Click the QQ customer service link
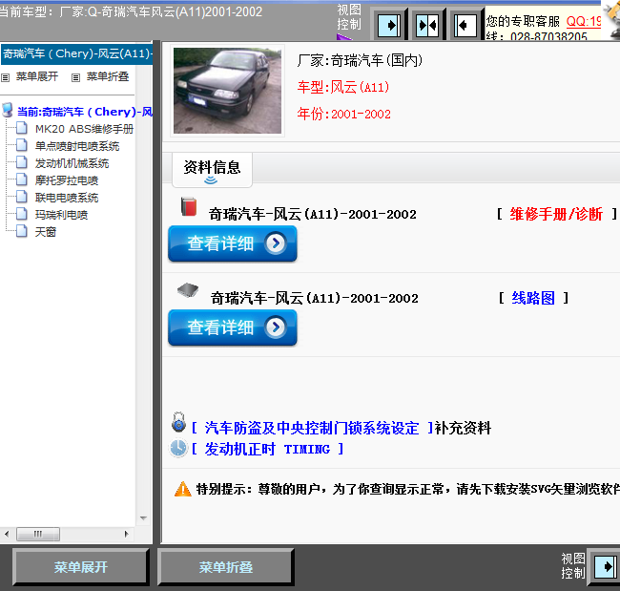Viewport: 620px width, 591px height. pyautogui.click(x=584, y=21)
